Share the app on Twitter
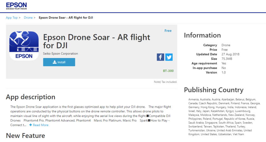This screenshot has width=266, height=142. (x=169, y=57)
